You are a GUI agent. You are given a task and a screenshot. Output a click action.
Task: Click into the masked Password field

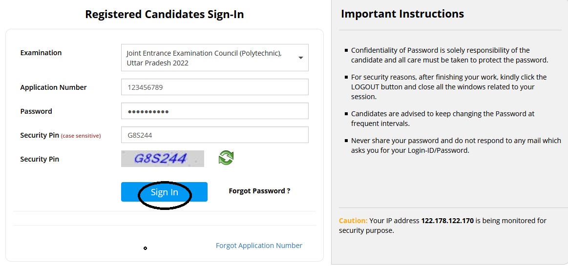(x=215, y=111)
